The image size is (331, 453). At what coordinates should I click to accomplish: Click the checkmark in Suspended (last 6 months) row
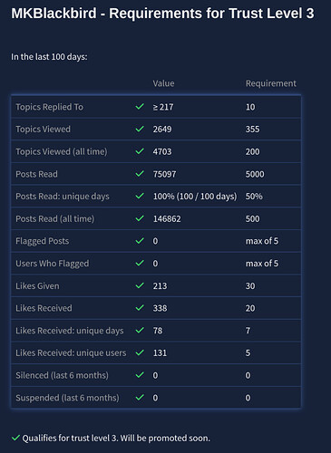[x=140, y=397]
